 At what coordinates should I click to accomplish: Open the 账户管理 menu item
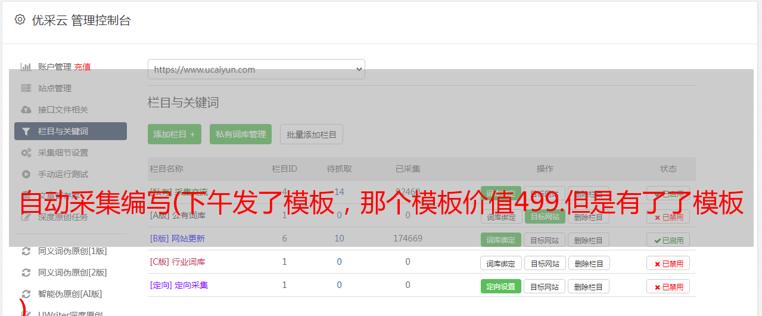(x=55, y=67)
